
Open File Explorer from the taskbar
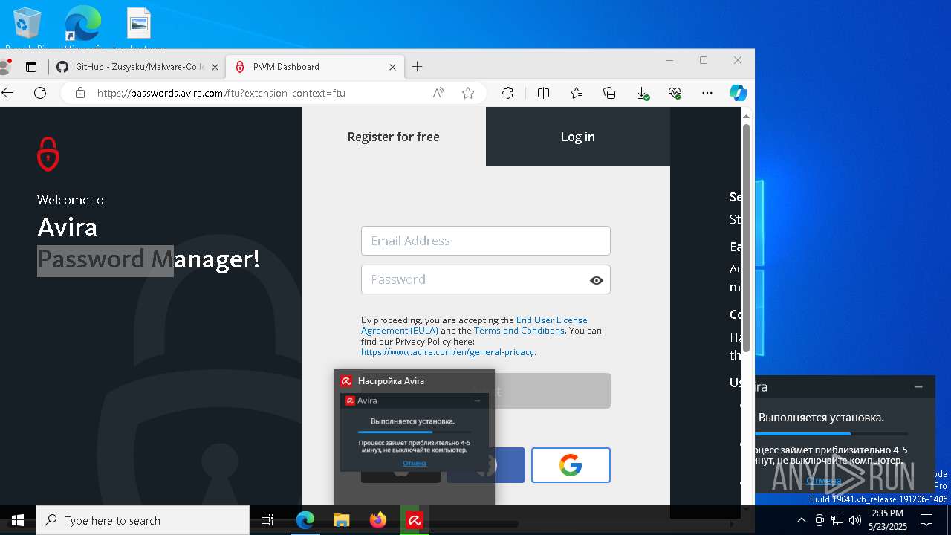pos(341,520)
